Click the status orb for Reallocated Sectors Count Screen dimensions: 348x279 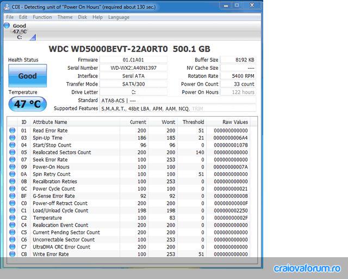13,152
